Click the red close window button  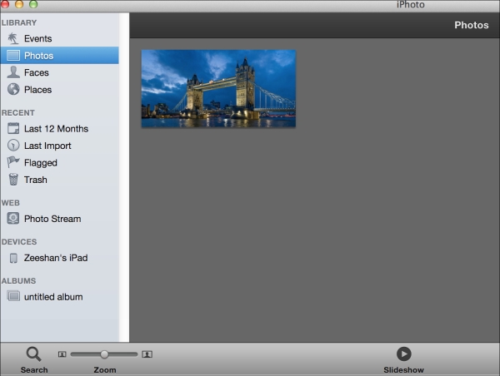click(x=5, y=4)
